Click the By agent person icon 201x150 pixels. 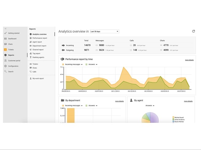pyautogui.click(x=131, y=100)
